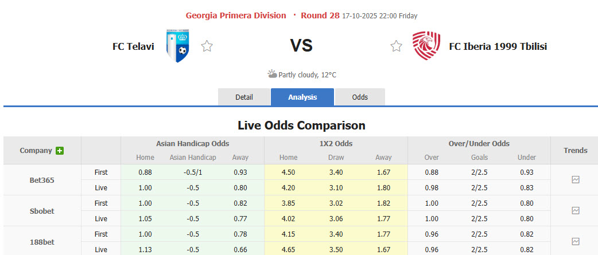The image size is (598, 255).
Task: Open the Georgia Primera Division link
Action: click(x=235, y=15)
